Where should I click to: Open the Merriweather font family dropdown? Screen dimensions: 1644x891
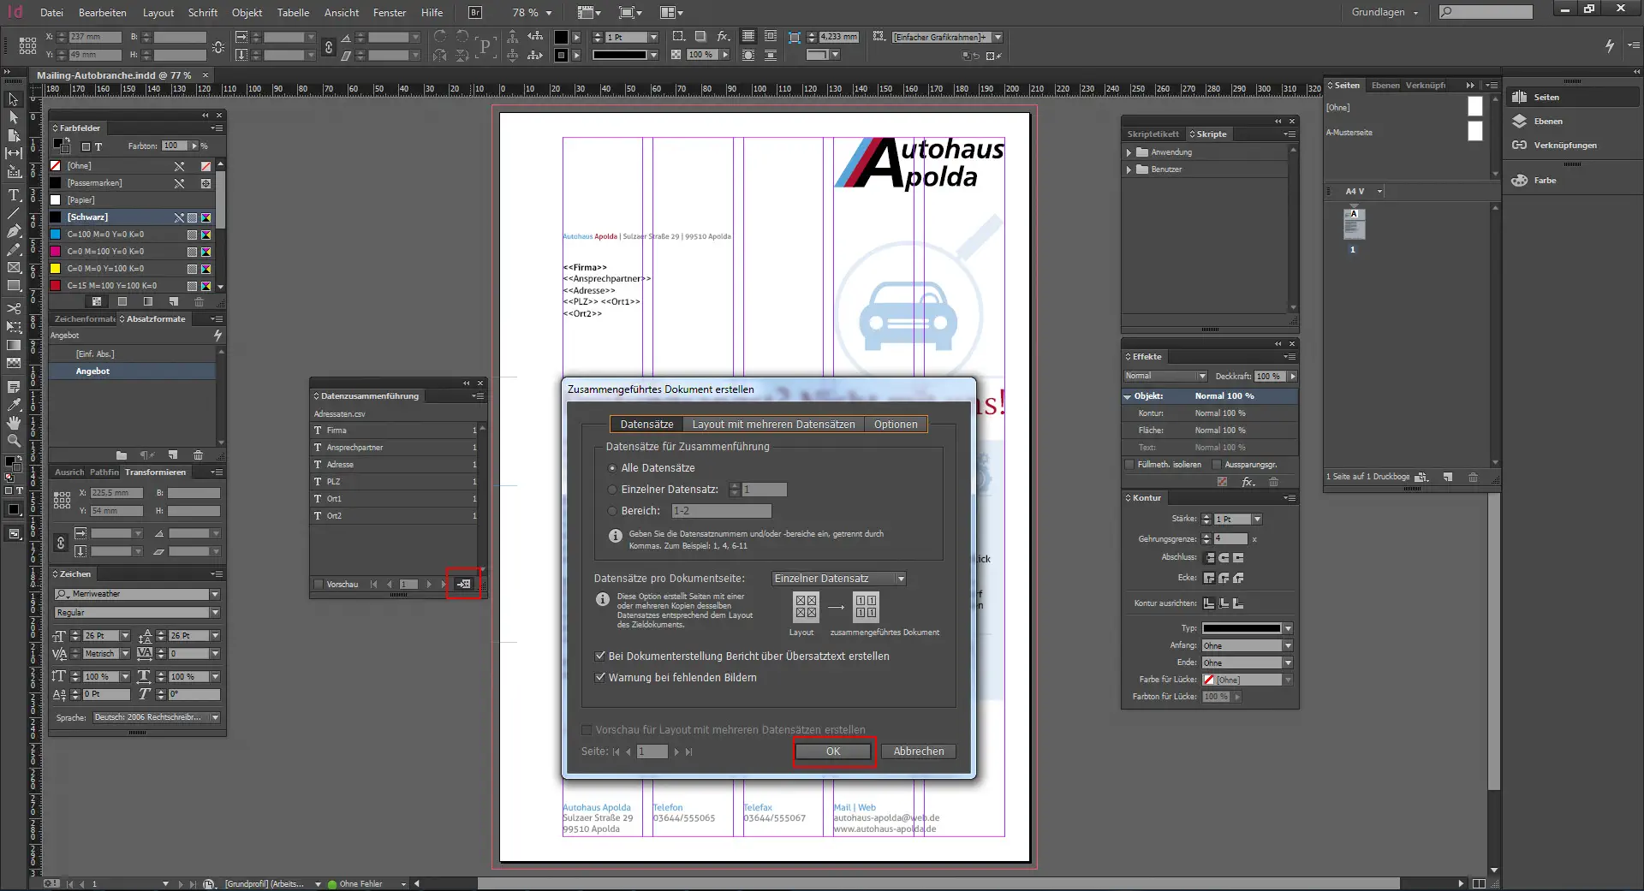[215, 594]
